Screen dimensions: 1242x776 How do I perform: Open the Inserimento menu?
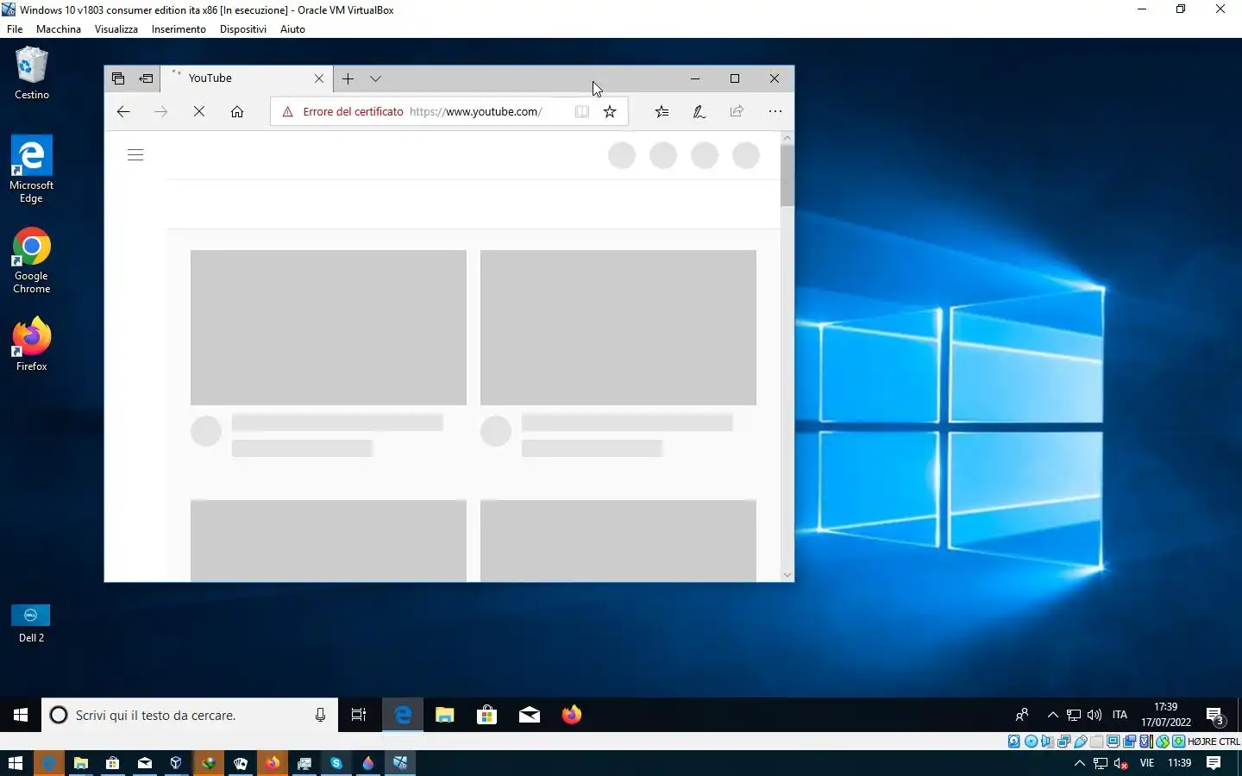[179, 29]
